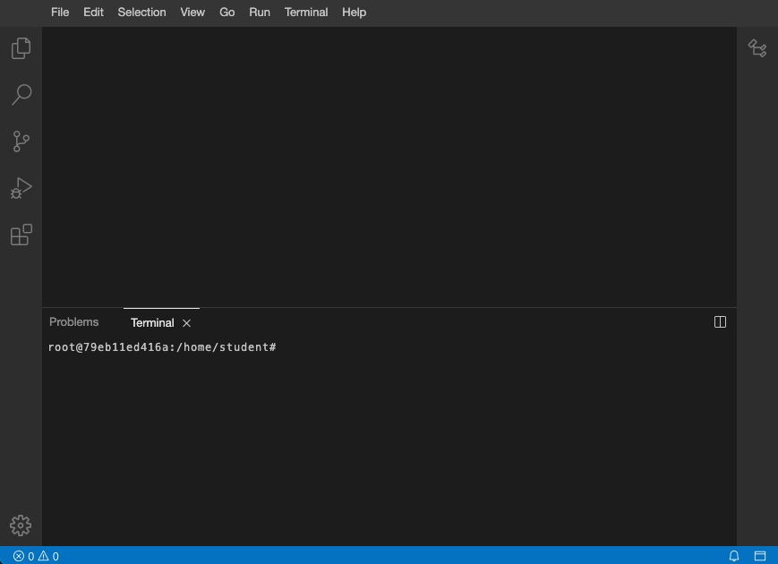Screen dimensions: 778x564
Task: Browse Extensions from the activity bar
Action: coord(20,235)
